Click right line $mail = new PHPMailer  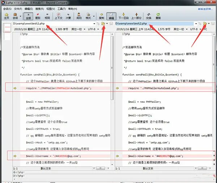(x=144, y=102)
